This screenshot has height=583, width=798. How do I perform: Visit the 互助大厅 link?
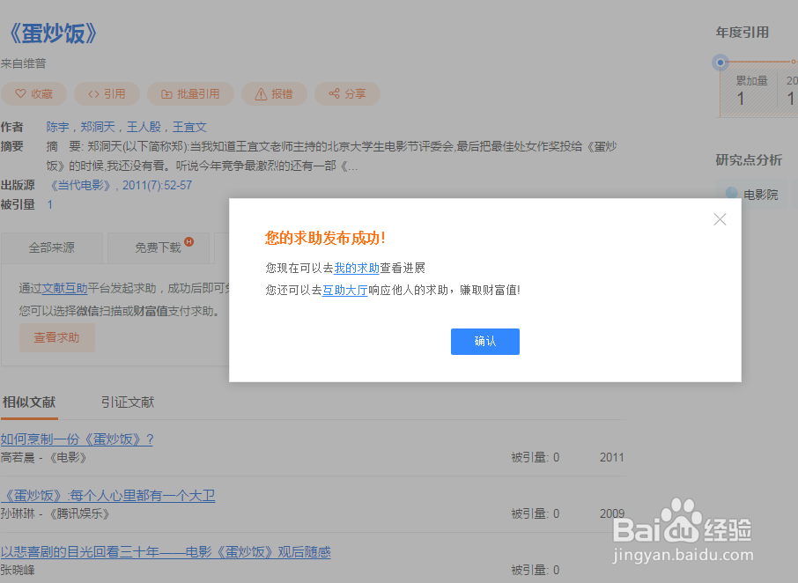coord(344,289)
